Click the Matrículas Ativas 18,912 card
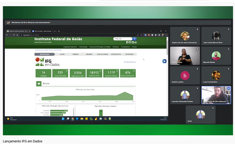This screenshot has height=144, width=235. 94,73
